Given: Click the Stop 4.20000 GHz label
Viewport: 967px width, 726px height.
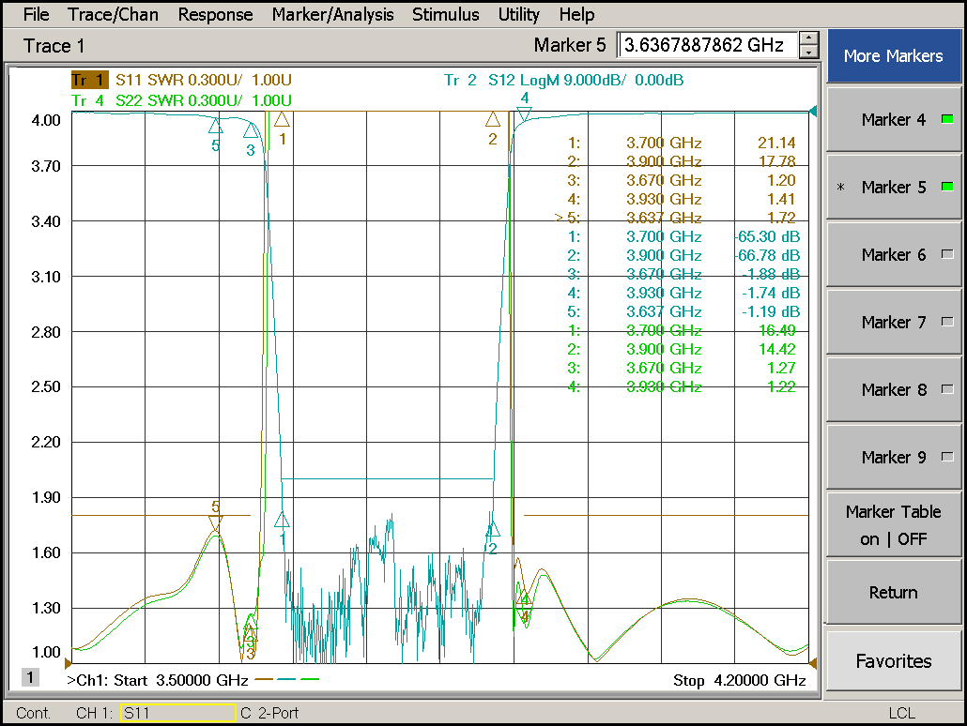Looking at the screenshot, I should pyautogui.click(x=740, y=680).
